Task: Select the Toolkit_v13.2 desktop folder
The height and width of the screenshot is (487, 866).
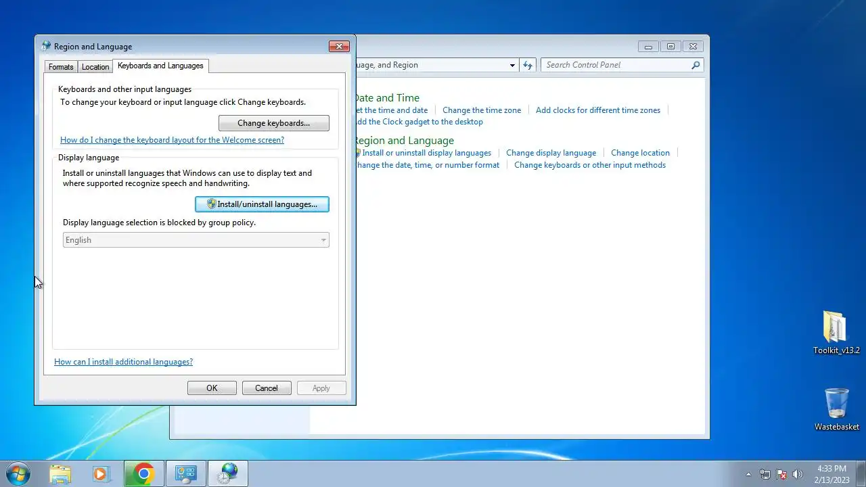Action: [x=836, y=332]
